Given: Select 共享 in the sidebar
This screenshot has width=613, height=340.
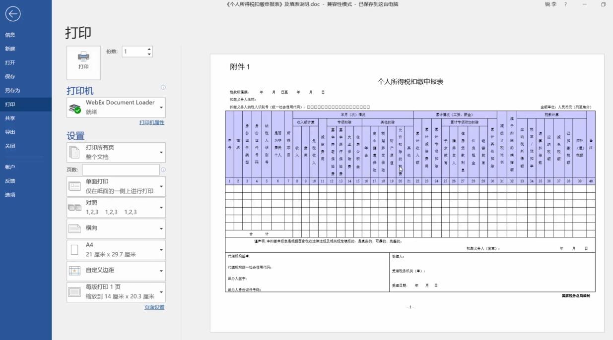Looking at the screenshot, I should point(26,118).
